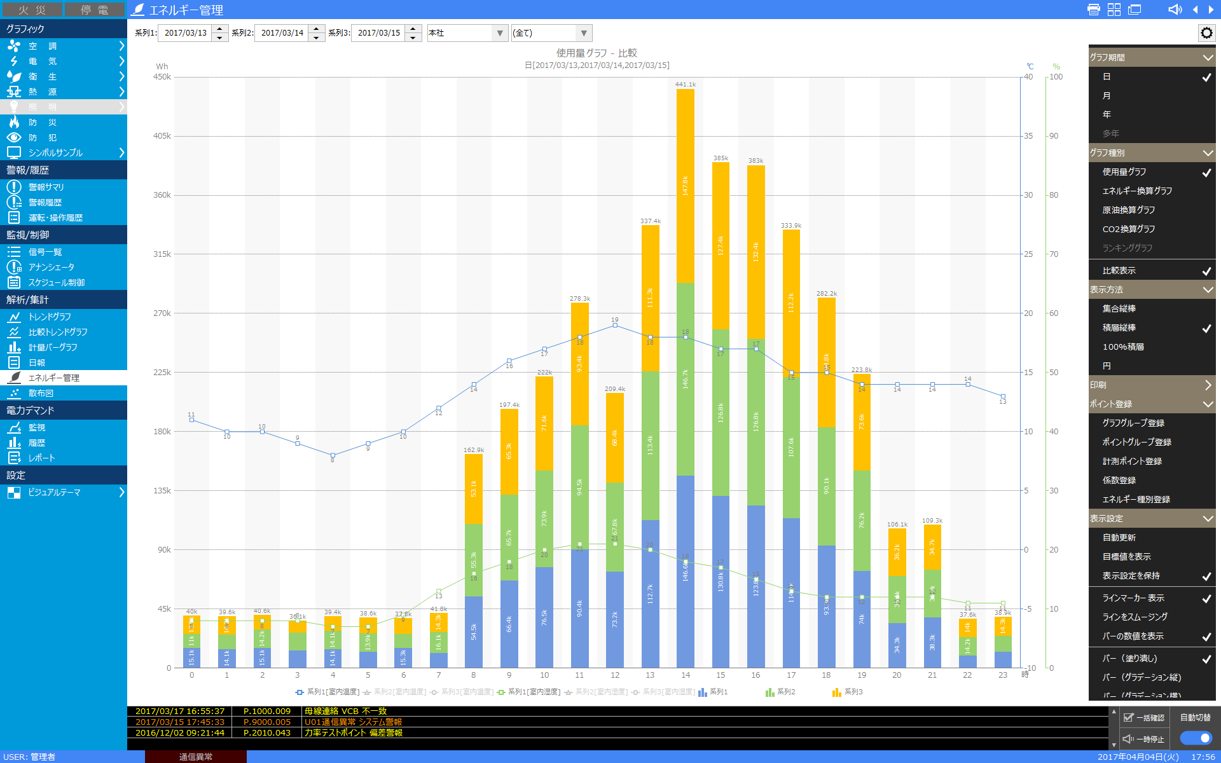This screenshot has width=1221, height=763.
Task: Select 月 graph period
Action: click(x=1152, y=95)
